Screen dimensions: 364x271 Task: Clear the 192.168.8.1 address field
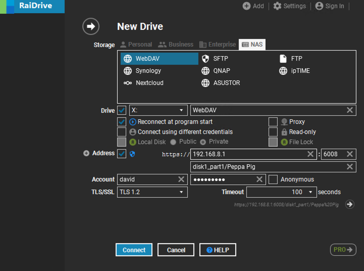pos(310,154)
